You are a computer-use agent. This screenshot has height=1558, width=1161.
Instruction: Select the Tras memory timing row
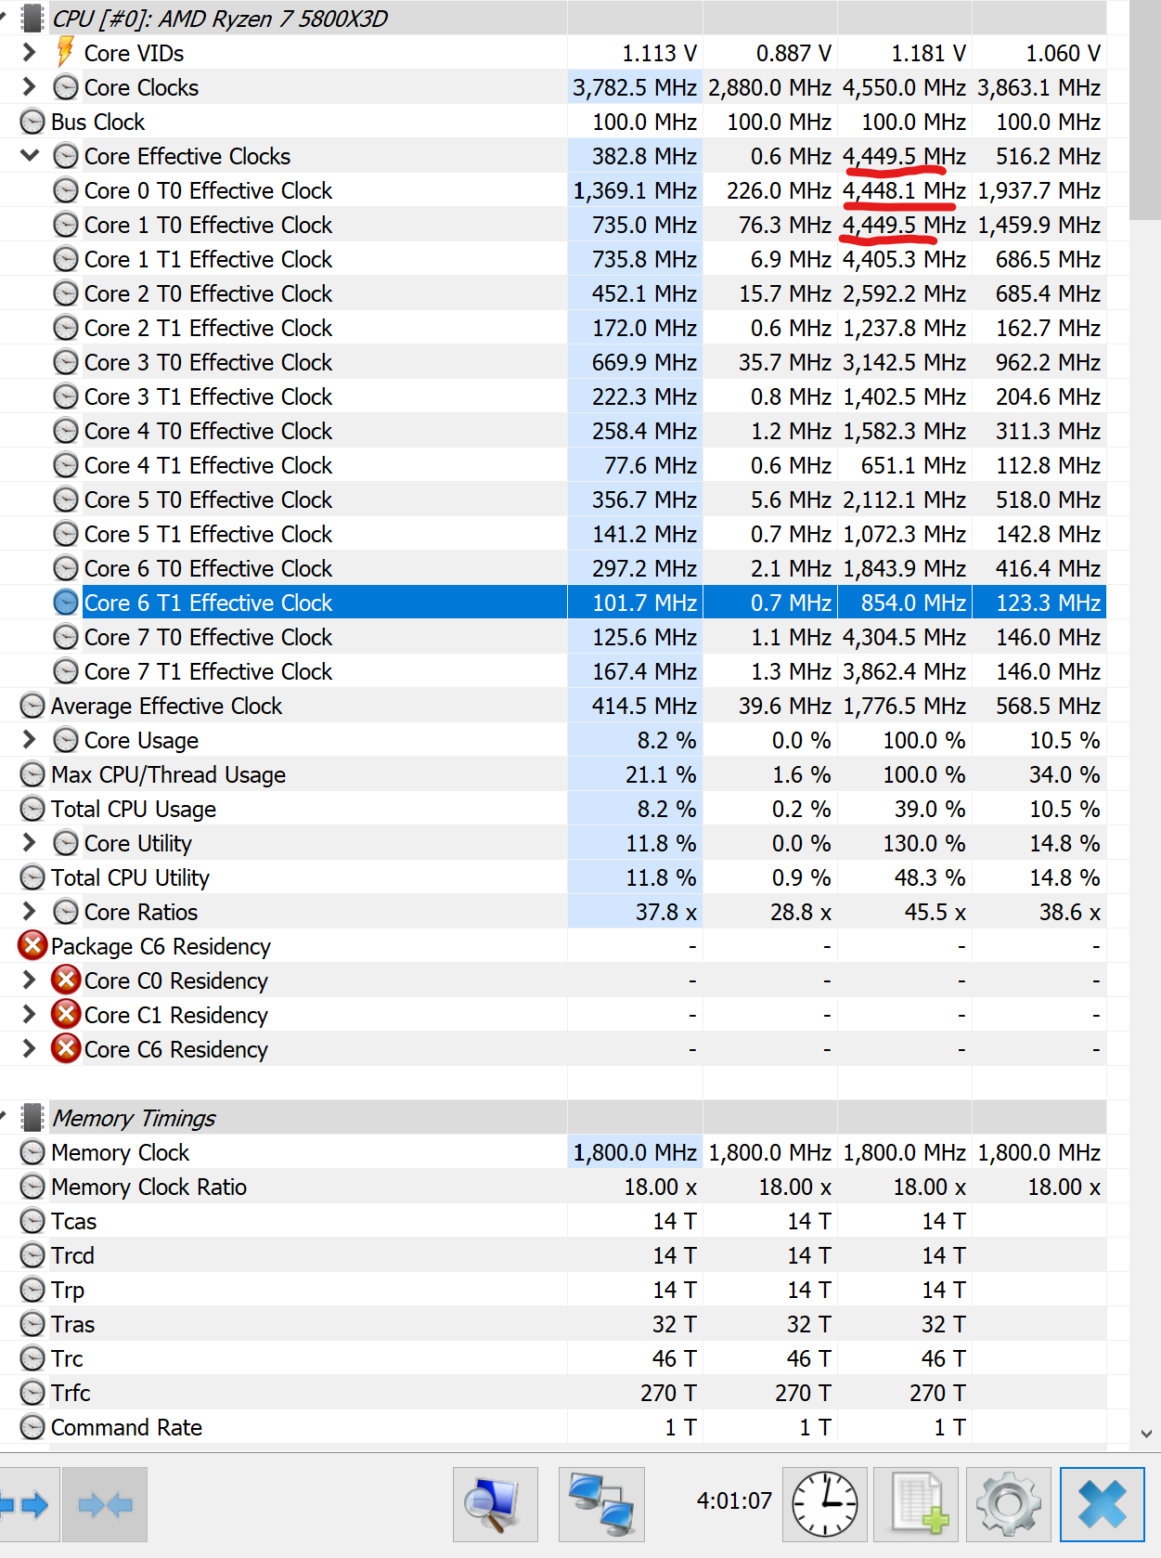point(553,1324)
